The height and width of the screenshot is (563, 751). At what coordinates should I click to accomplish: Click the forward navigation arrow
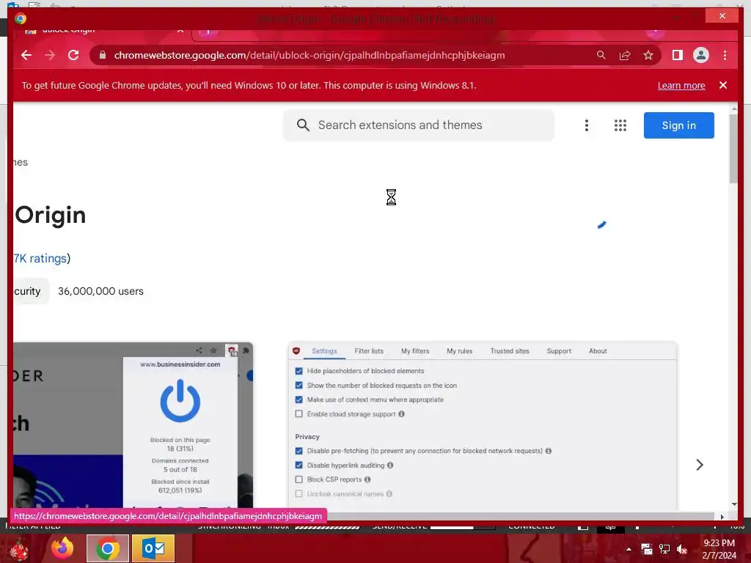(50, 55)
